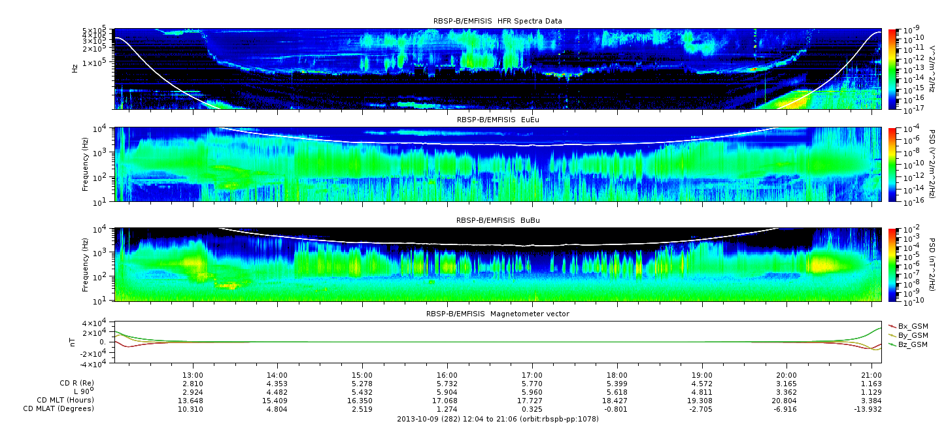The width and height of the screenshot is (946, 430).
Task: Click the EuEu panel PSD colorbar
Action: (892, 165)
